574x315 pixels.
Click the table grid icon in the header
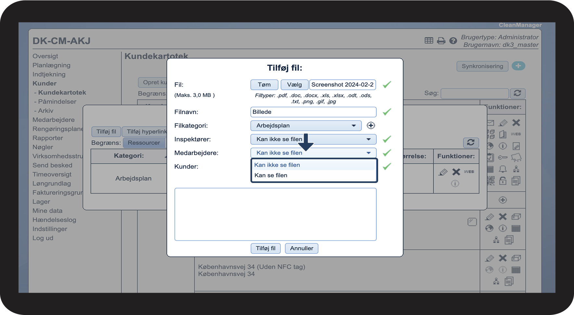[429, 41]
